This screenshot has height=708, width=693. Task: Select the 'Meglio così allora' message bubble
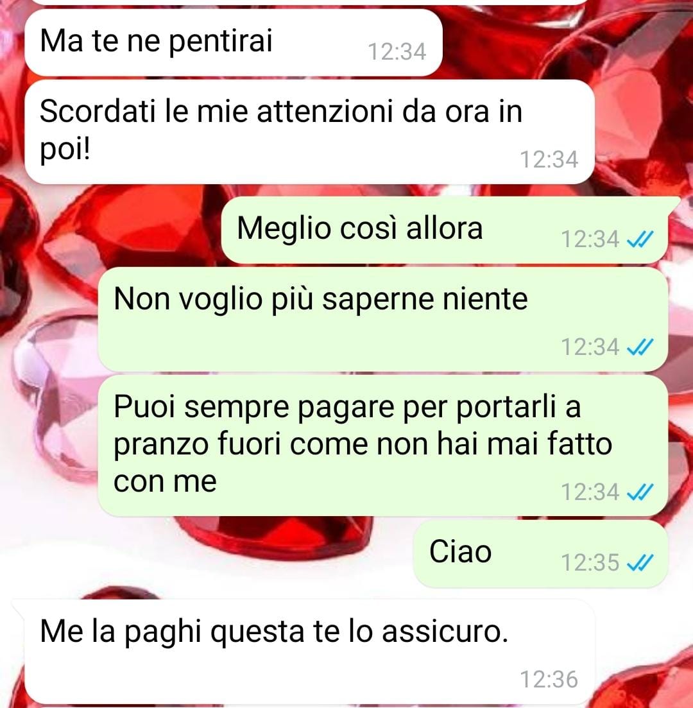coord(445,230)
